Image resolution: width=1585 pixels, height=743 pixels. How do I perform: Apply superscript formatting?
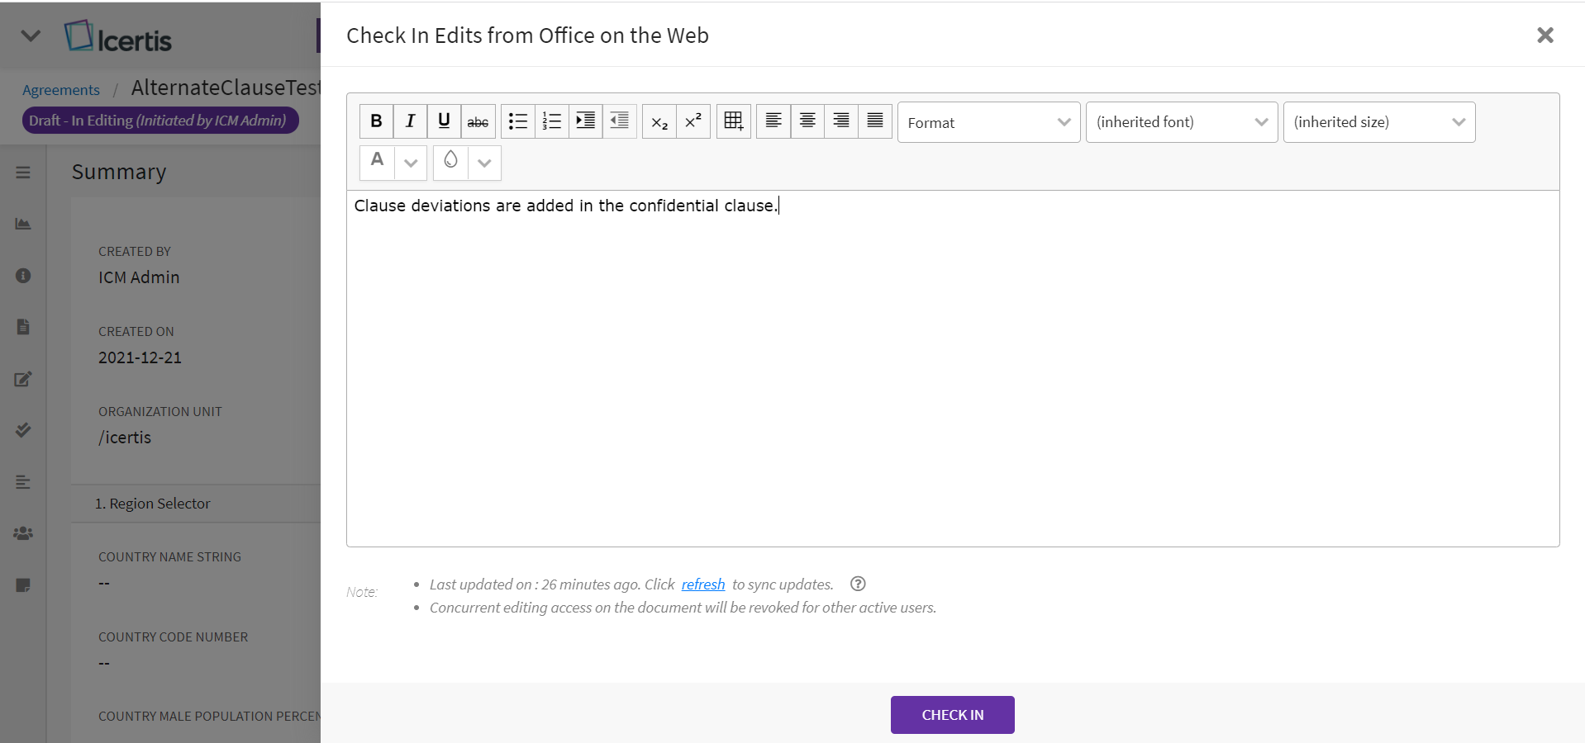click(x=693, y=121)
